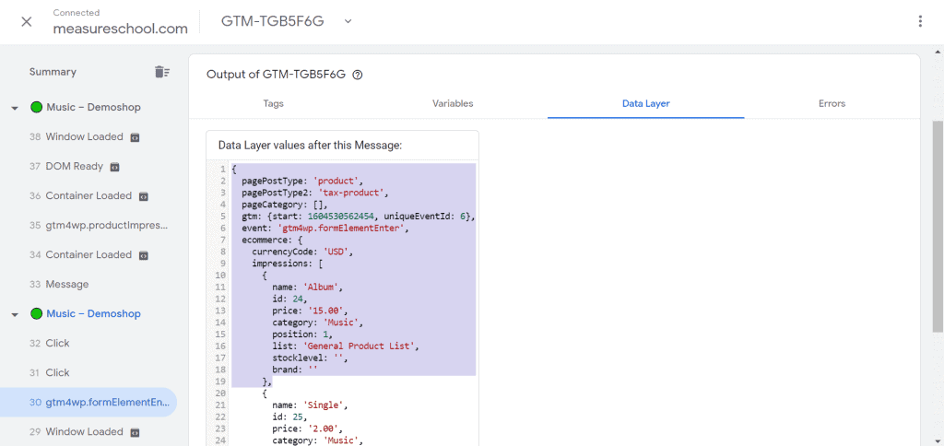Click the API icon beside 29 Window Loaded

pyautogui.click(x=135, y=432)
